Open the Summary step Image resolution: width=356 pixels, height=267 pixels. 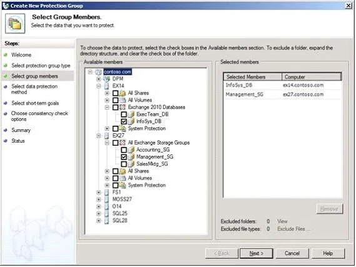pyautogui.click(x=21, y=130)
